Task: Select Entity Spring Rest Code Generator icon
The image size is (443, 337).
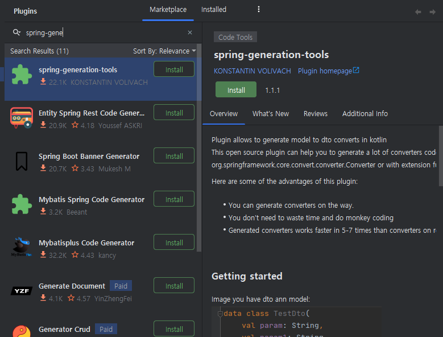Action: pyautogui.click(x=22, y=118)
